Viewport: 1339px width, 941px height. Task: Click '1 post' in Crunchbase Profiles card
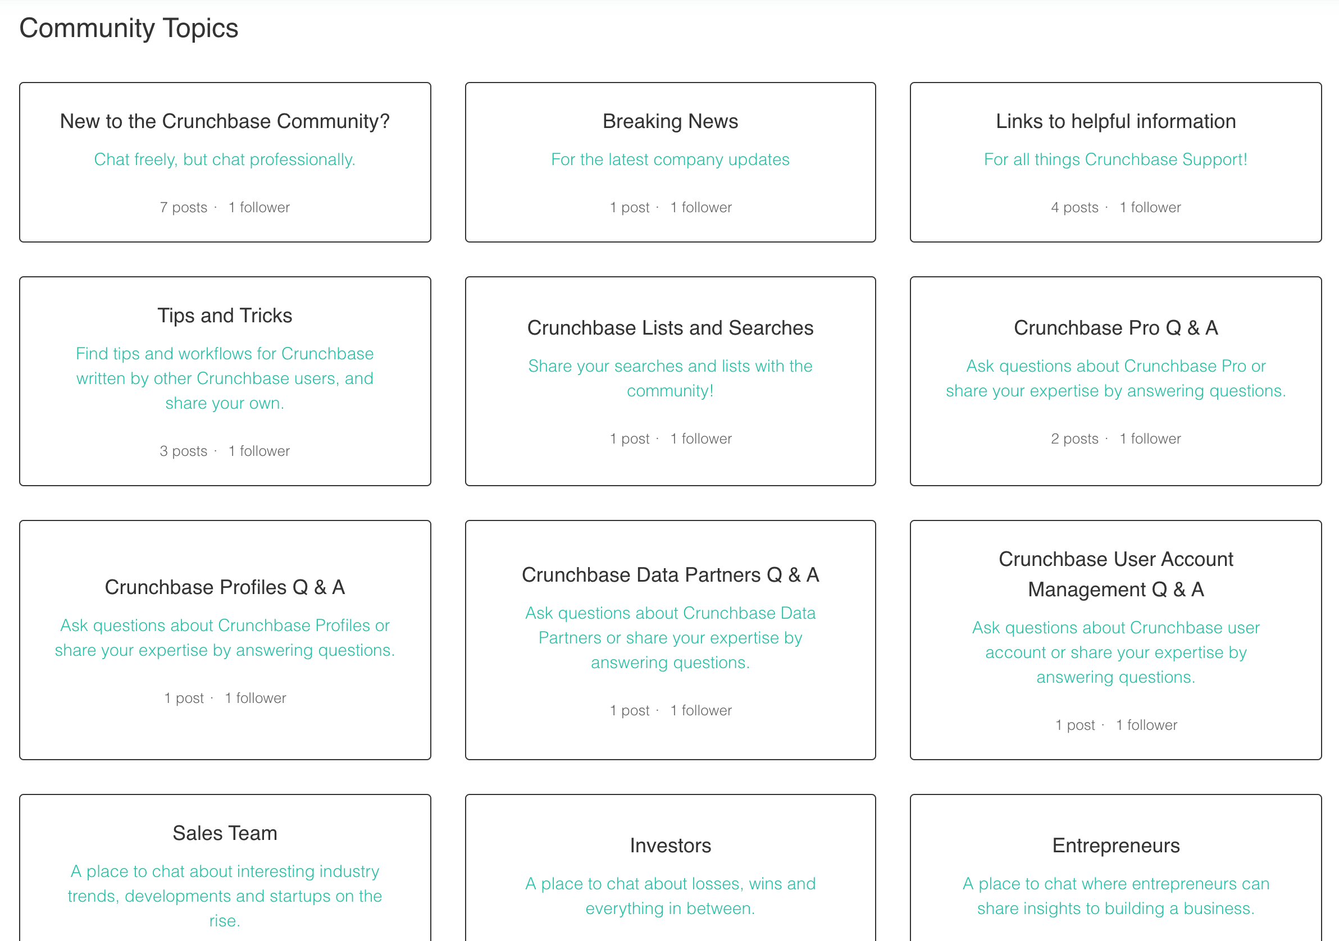(184, 698)
